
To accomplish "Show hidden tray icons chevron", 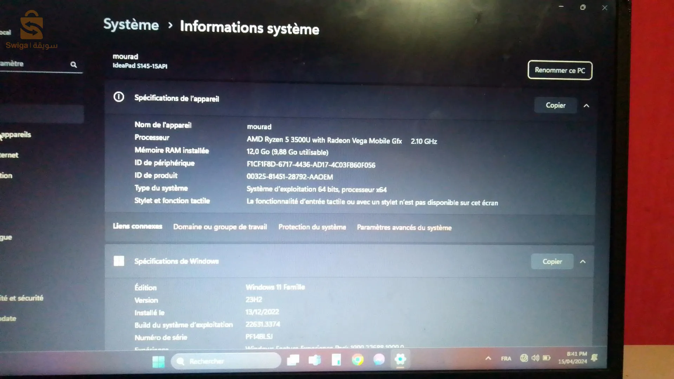I will tap(488, 358).
